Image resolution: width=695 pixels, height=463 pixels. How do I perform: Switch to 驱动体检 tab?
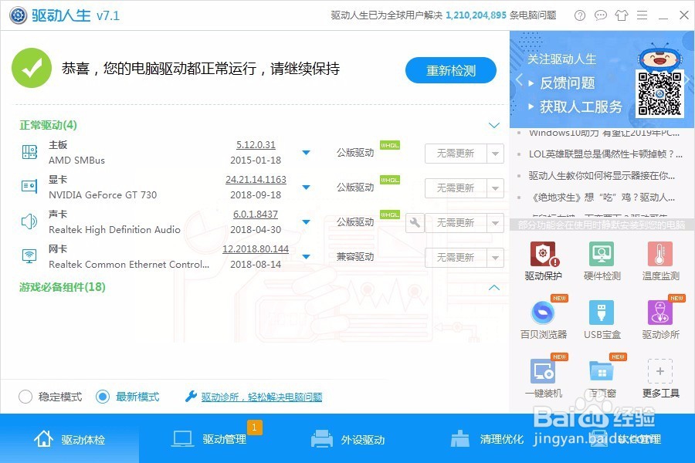tap(69, 439)
